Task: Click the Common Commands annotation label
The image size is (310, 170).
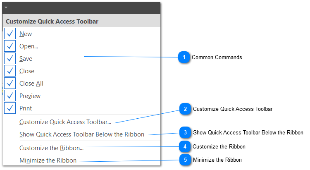Action: [217, 57]
